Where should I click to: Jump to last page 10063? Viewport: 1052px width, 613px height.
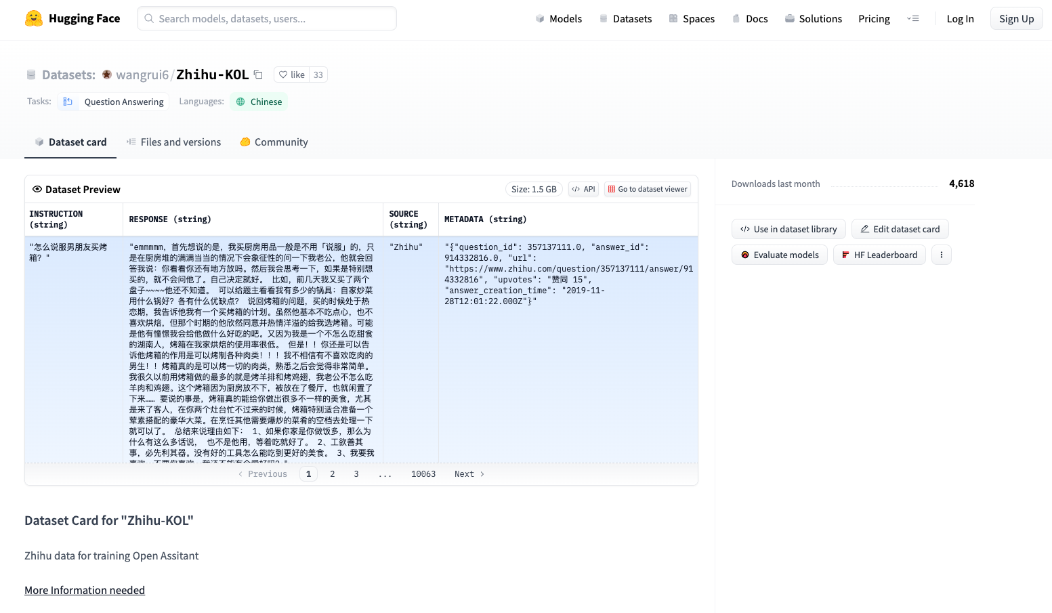tap(423, 474)
